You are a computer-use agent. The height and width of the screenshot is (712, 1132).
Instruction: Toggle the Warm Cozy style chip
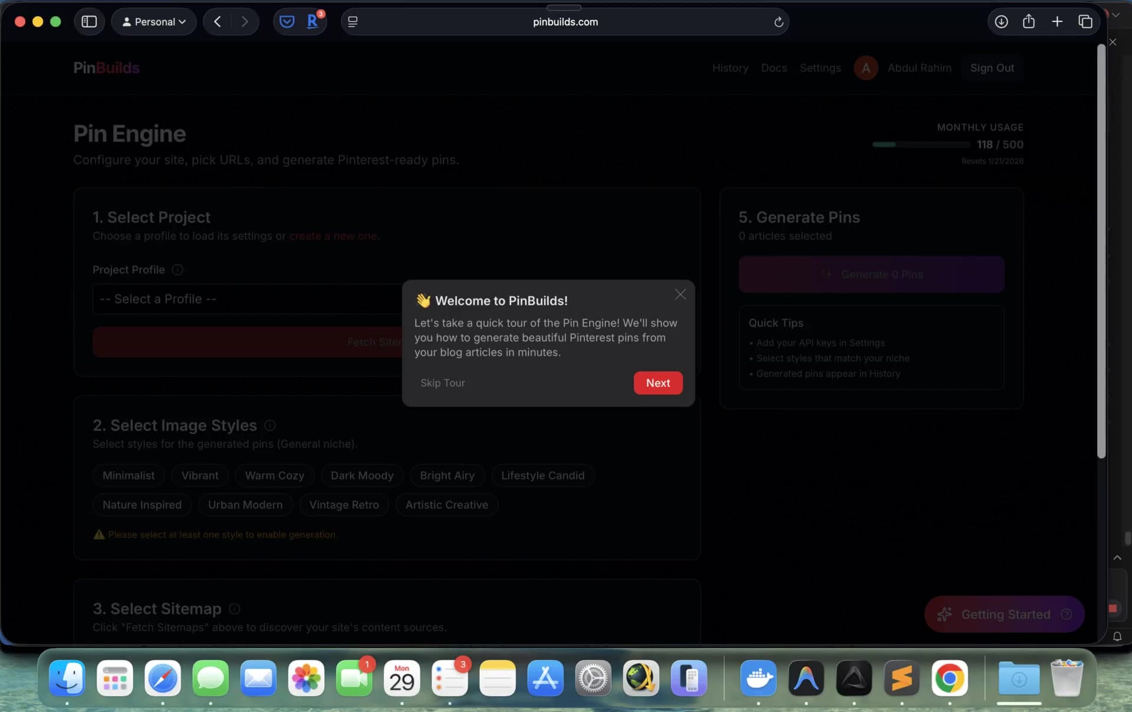(275, 475)
